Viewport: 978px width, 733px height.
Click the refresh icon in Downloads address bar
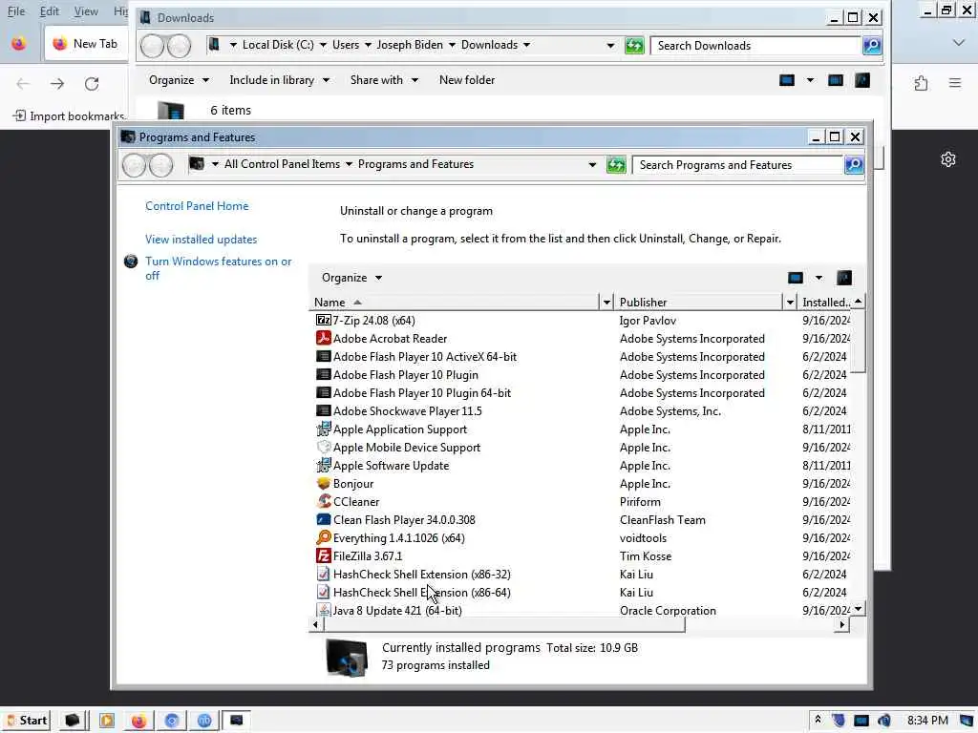click(634, 46)
